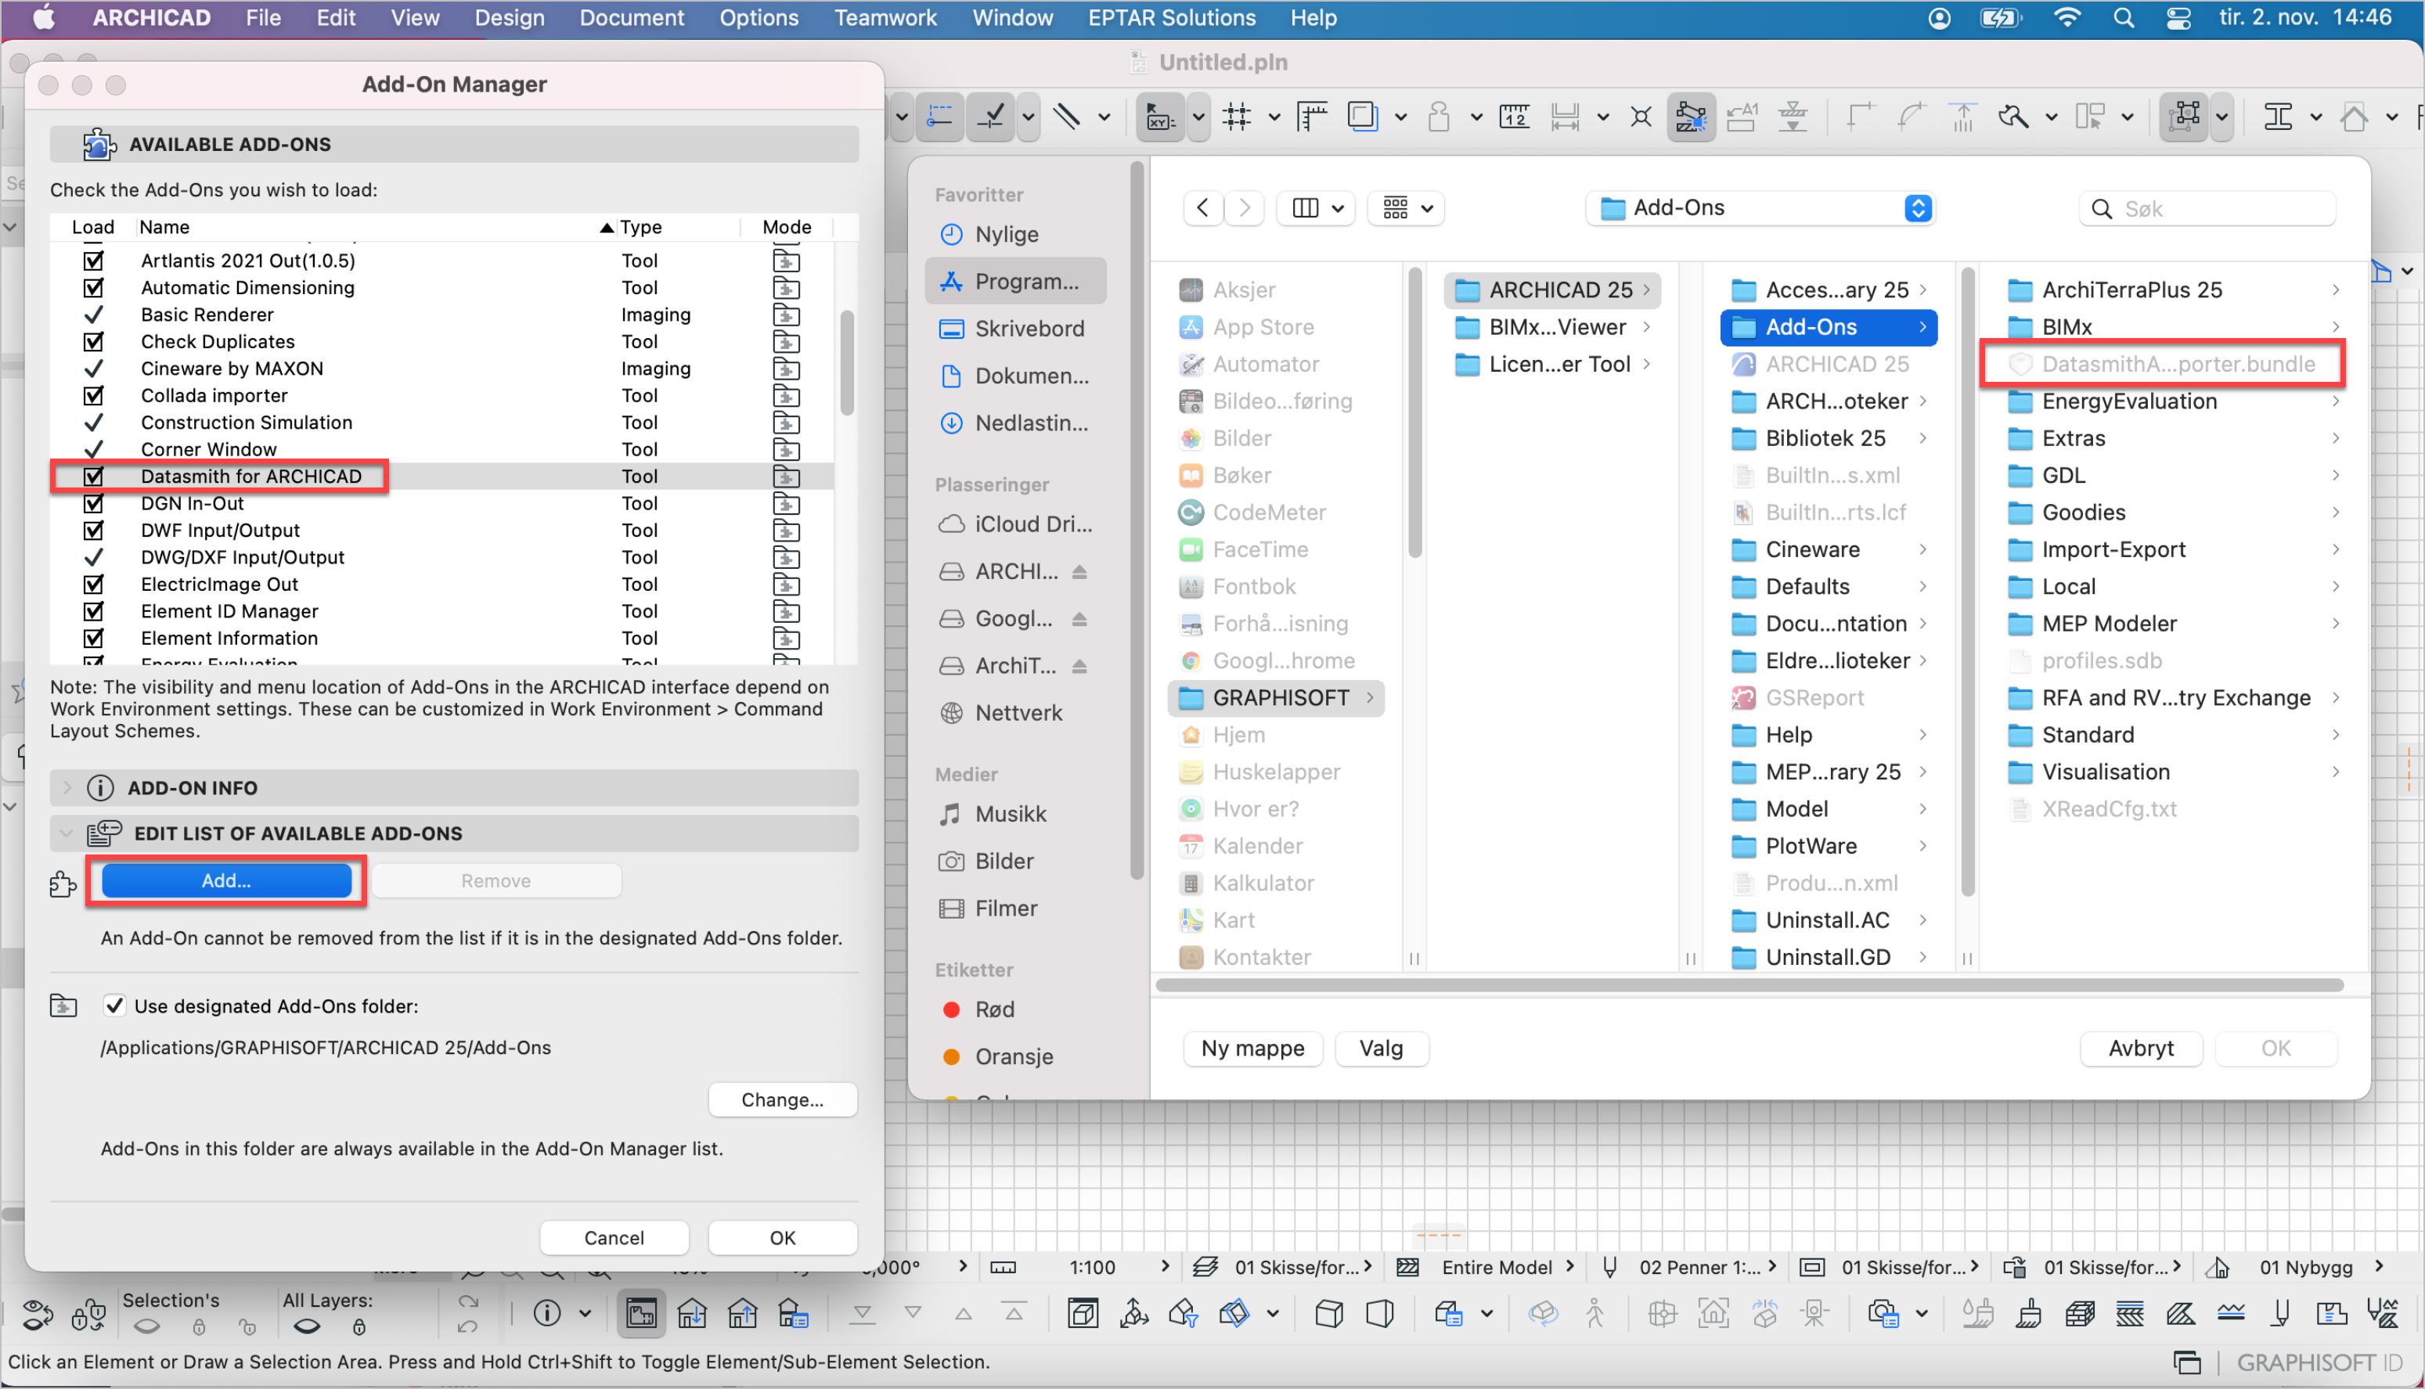Viewport: 2425px width, 1389px height.
Task: Toggle the Element ID Manager checkbox
Action: coord(93,610)
